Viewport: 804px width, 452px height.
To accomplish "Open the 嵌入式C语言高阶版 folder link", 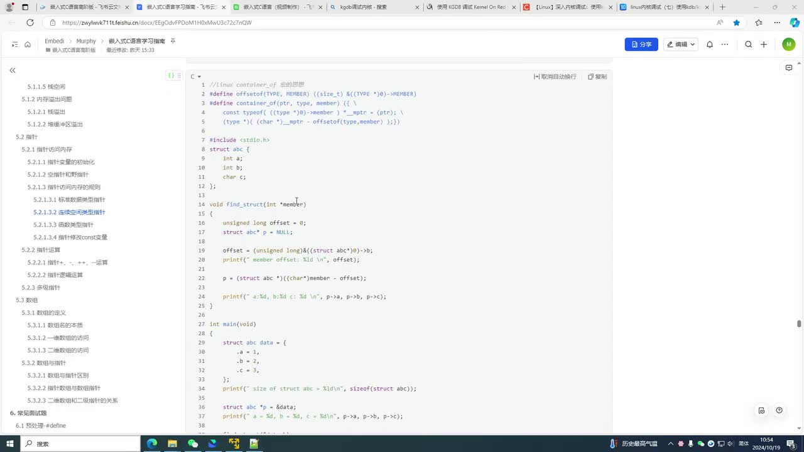I will pos(70,50).
